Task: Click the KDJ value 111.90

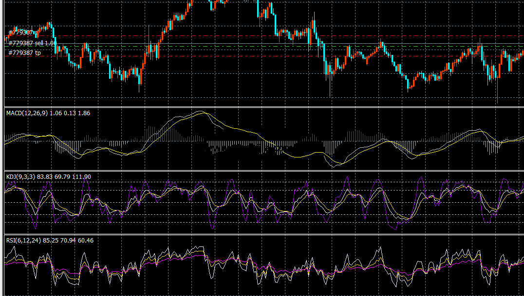Action: pyautogui.click(x=81, y=176)
